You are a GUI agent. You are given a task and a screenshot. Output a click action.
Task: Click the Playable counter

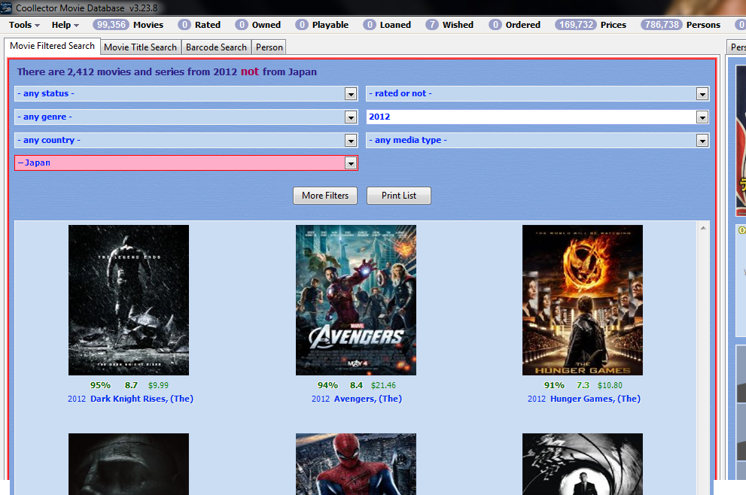(x=322, y=25)
